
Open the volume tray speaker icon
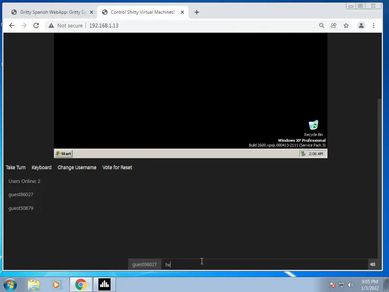(351, 285)
